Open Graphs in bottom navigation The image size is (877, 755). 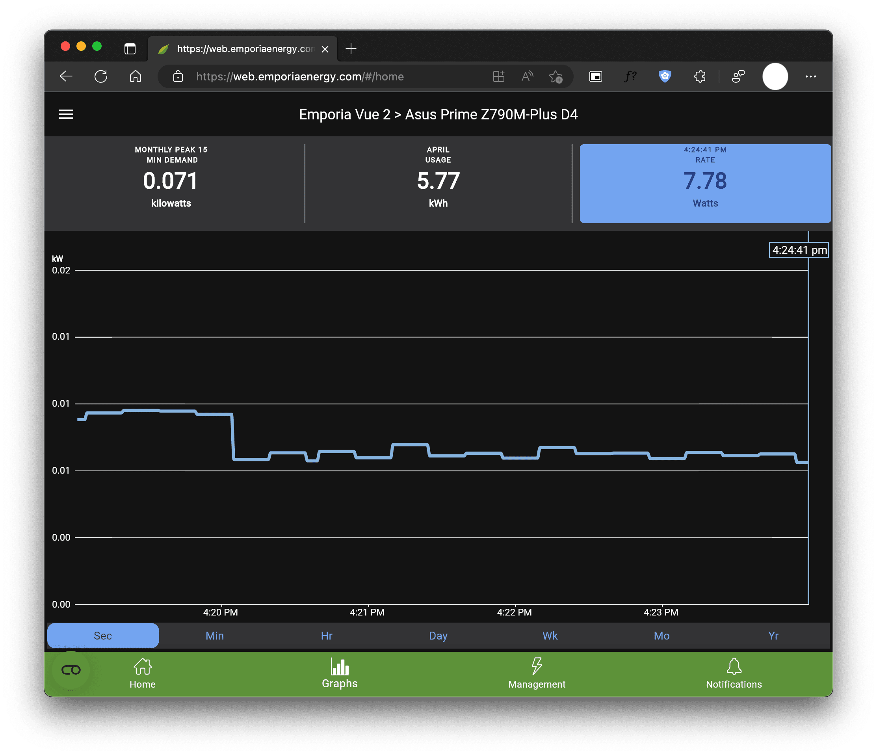(340, 674)
